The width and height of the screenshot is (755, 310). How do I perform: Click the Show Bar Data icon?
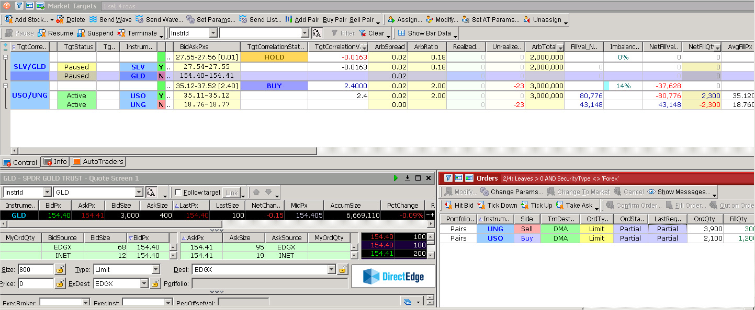pos(401,33)
